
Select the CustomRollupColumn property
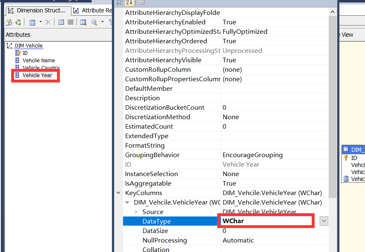click(158, 70)
